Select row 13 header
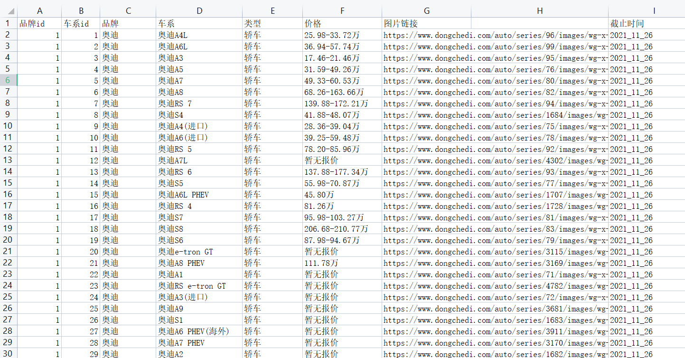The image size is (685, 358). pyautogui.click(x=9, y=160)
